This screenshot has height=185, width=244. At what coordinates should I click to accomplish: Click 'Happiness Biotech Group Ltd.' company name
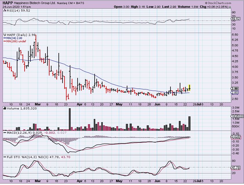[x=35, y=3]
